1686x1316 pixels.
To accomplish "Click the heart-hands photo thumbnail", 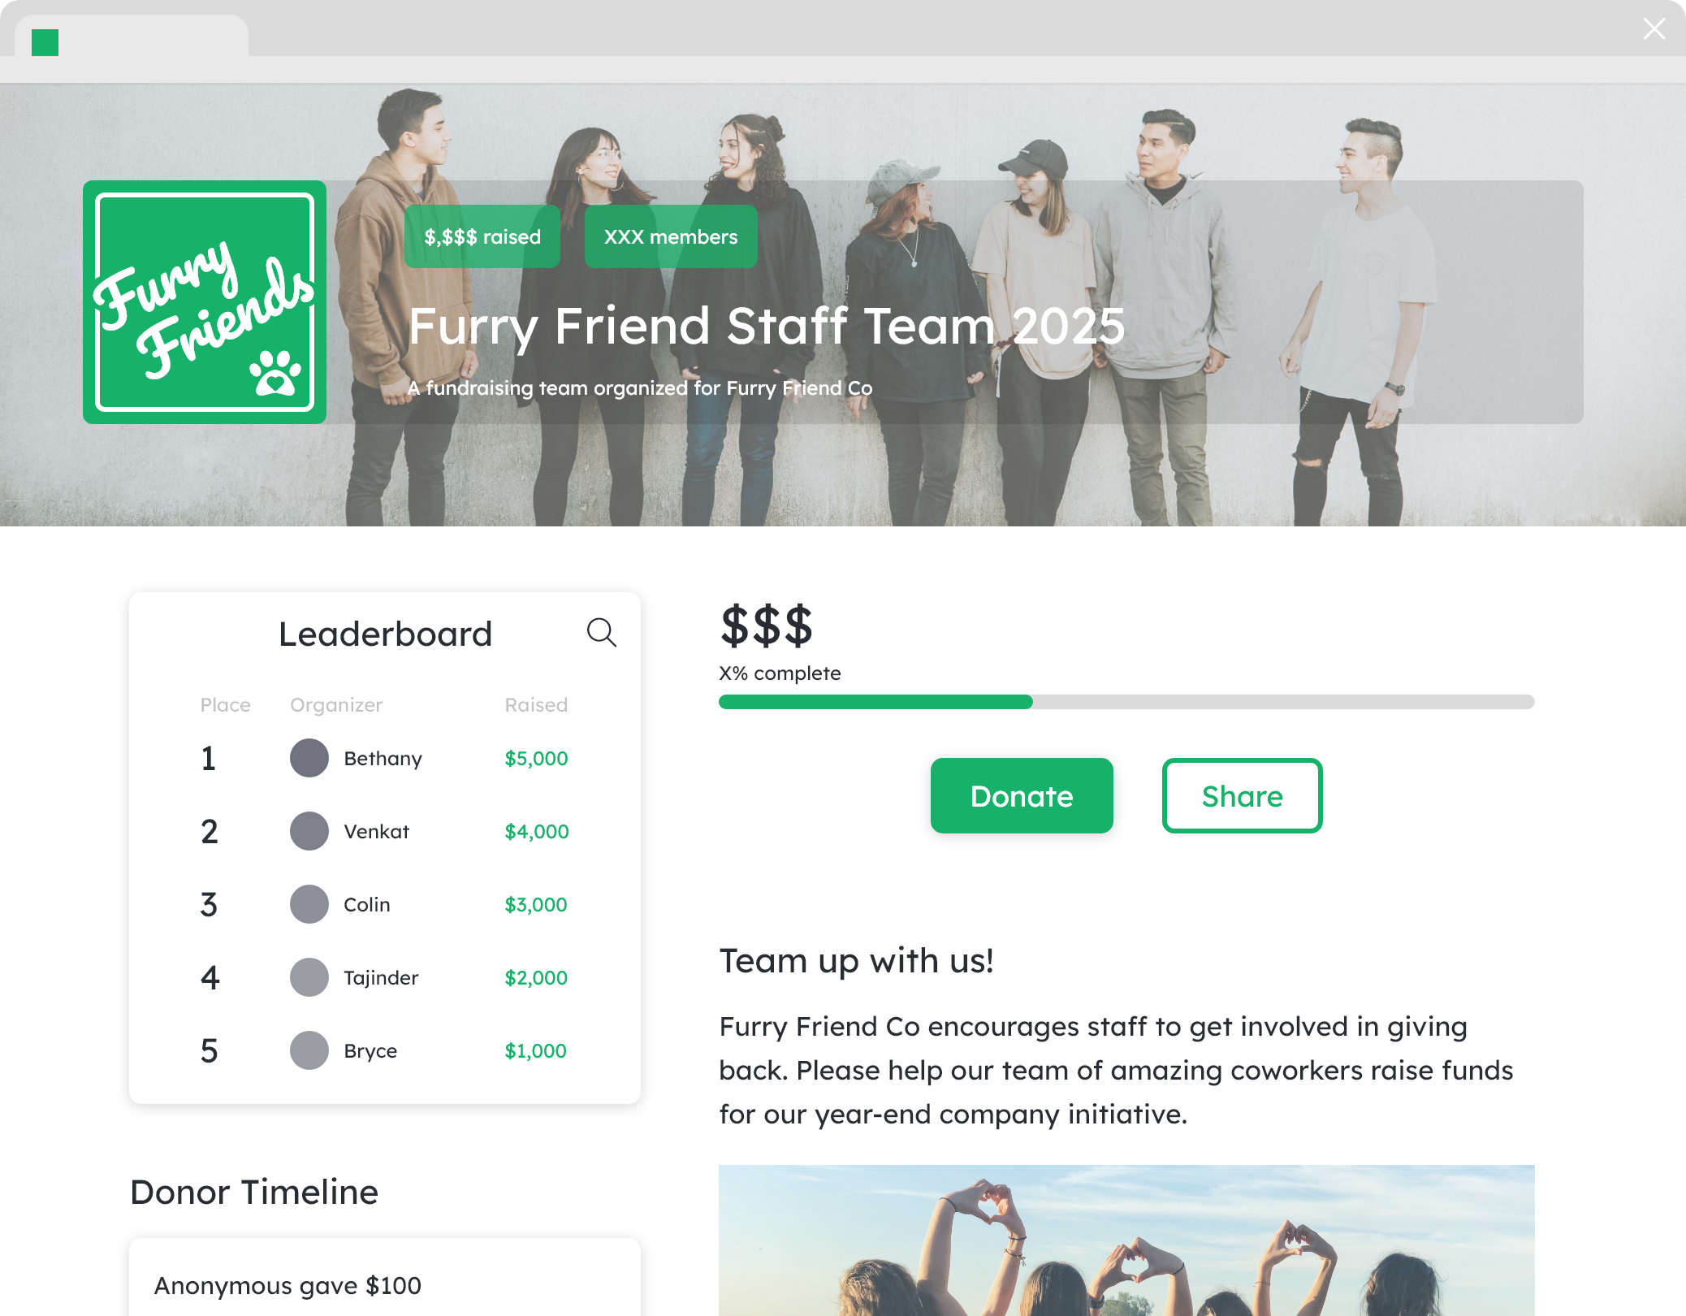I will (1126, 1240).
